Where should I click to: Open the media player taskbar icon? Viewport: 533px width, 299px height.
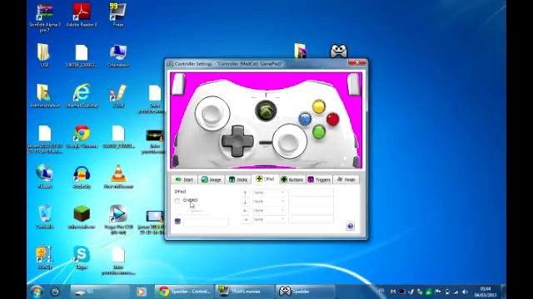pos(142,292)
